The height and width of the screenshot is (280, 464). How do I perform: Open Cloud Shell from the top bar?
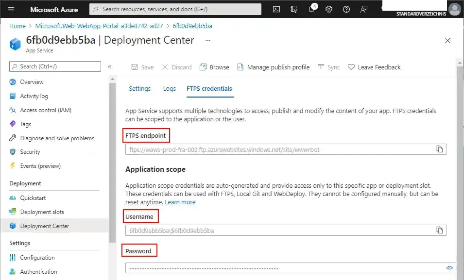coord(276,9)
